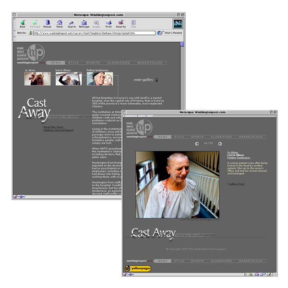Select bottom CLASSIFIEDS tab in gallery window footer
The height and width of the screenshot is (288, 288).
tap(221, 261)
